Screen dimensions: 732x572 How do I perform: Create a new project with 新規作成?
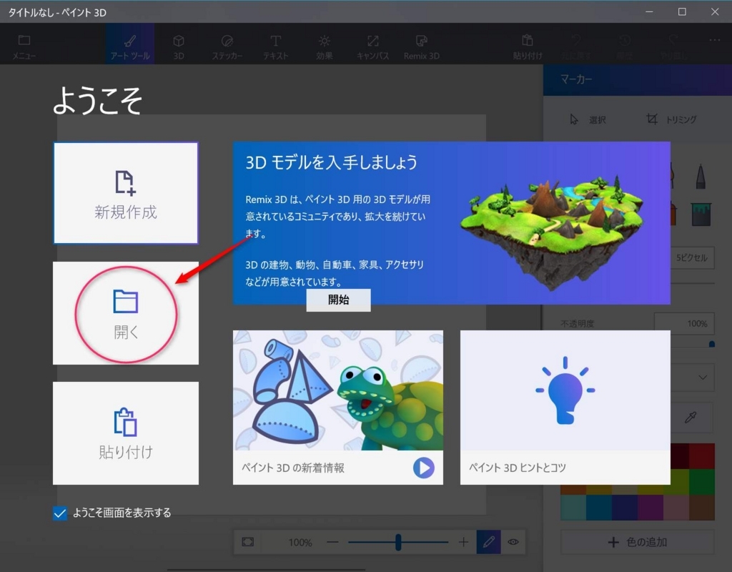126,193
